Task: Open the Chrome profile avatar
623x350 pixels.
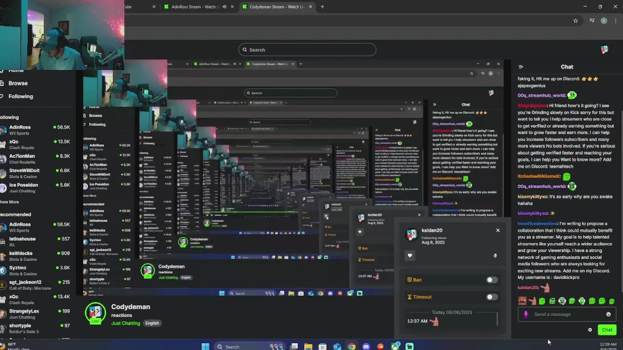Action: pyautogui.click(x=604, y=20)
